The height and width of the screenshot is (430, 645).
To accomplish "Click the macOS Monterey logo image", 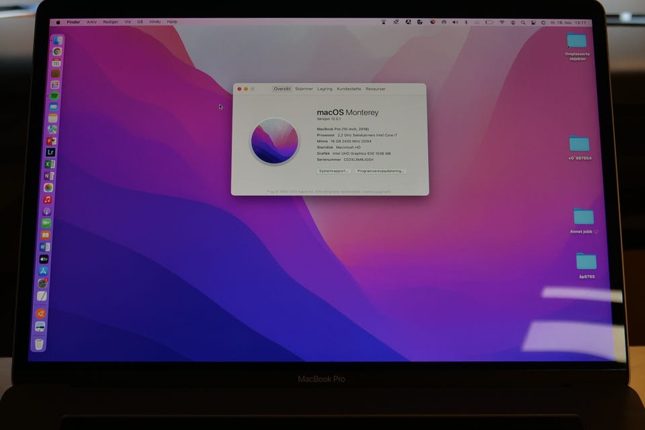I will (x=275, y=142).
